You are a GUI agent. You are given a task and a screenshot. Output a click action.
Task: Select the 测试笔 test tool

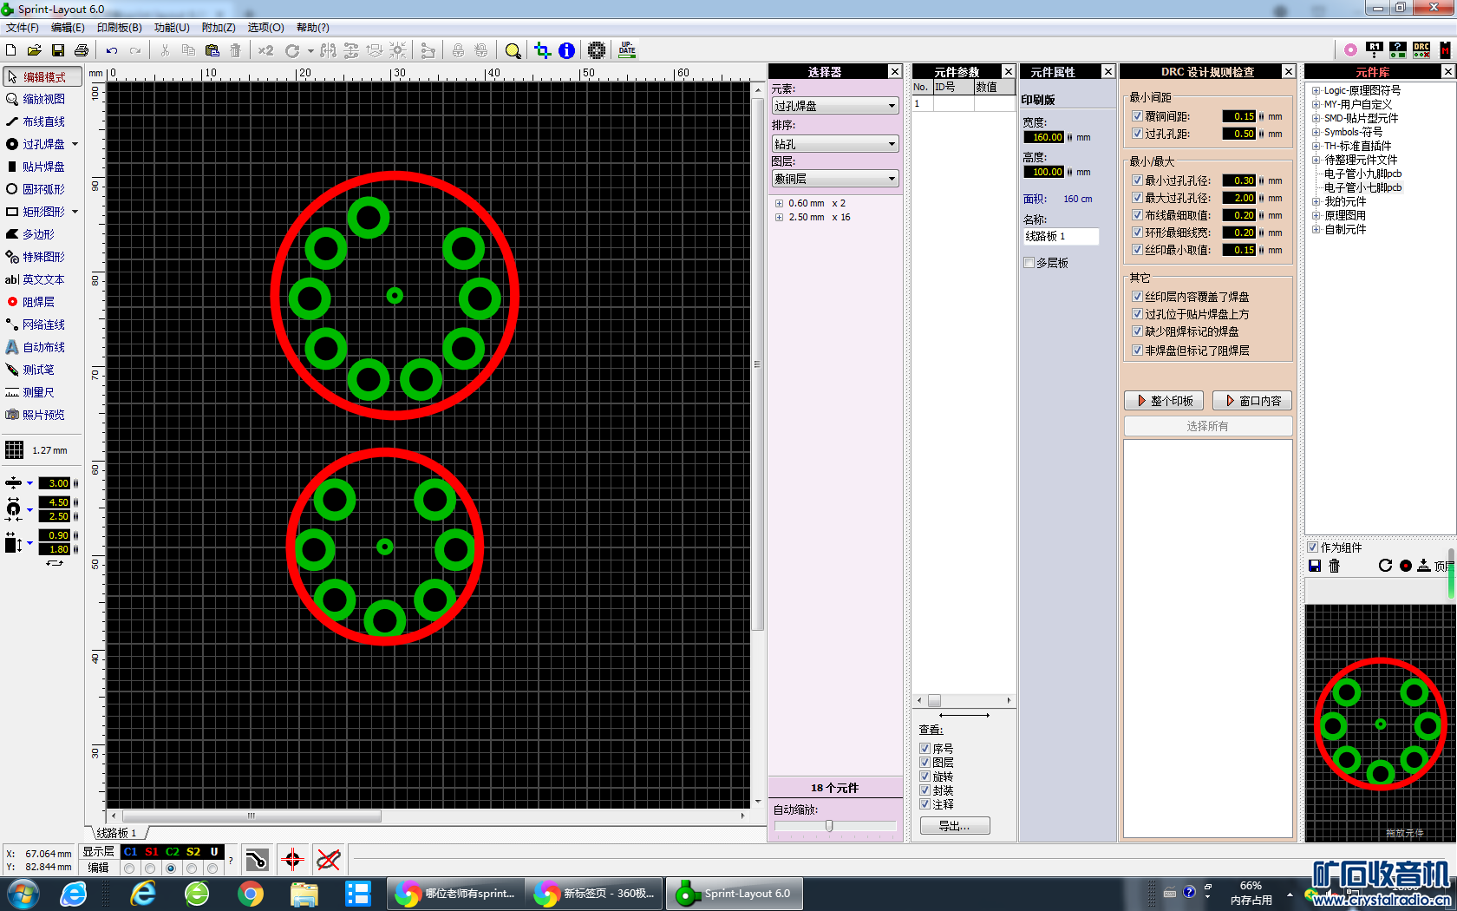coord(38,370)
